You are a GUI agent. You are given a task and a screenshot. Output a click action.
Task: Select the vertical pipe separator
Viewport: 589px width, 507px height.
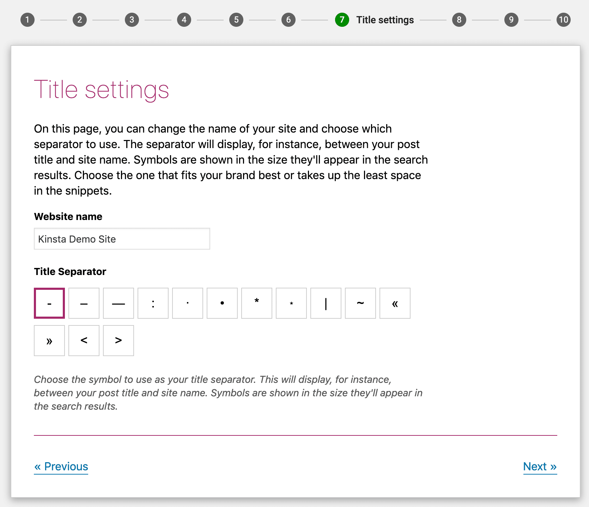326,303
